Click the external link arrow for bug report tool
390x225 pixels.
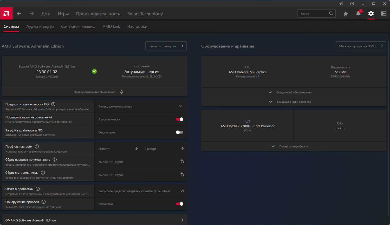[x=182, y=191]
